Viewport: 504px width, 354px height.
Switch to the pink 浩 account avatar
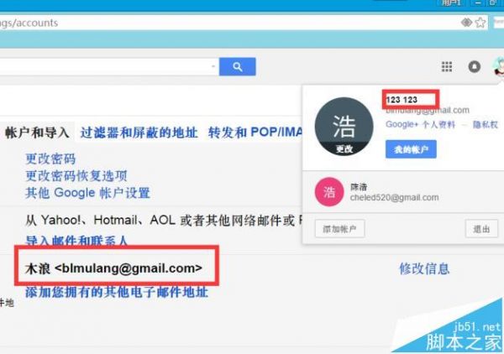(329, 192)
